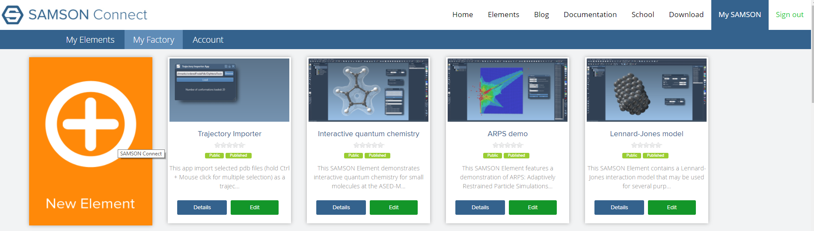Image resolution: width=814 pixels, height=231 pixels.
Task: Click the Lennard-Jones model title link
Action: click(x=646, y=134)
